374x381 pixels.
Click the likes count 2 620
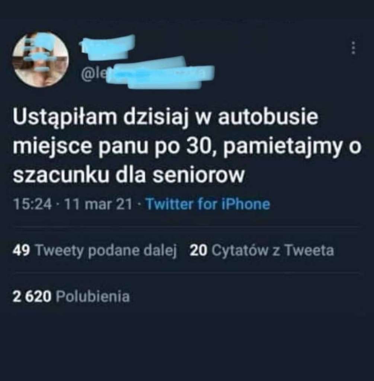[32, 297]
